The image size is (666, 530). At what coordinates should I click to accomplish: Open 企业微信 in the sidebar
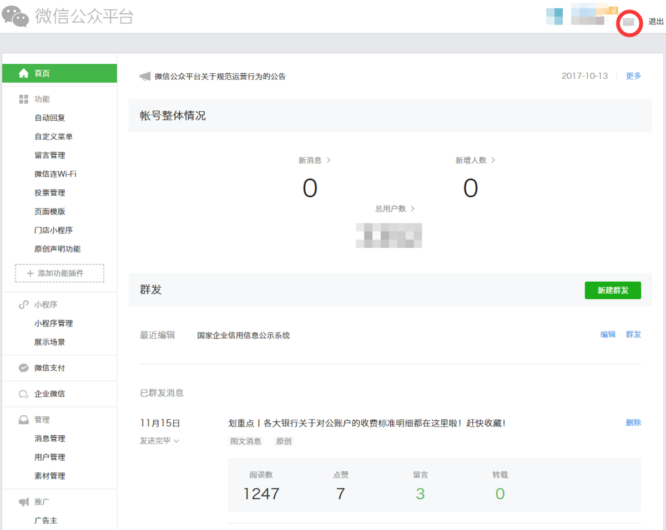50,394
